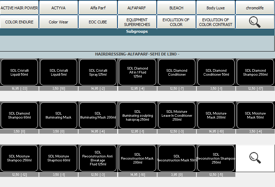Click price label 12,50 [-5]

coord(216,175)
